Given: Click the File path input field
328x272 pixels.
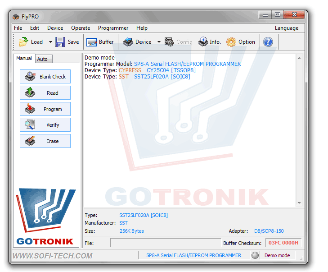Looking at the screenshot, I should click(166, 243).
